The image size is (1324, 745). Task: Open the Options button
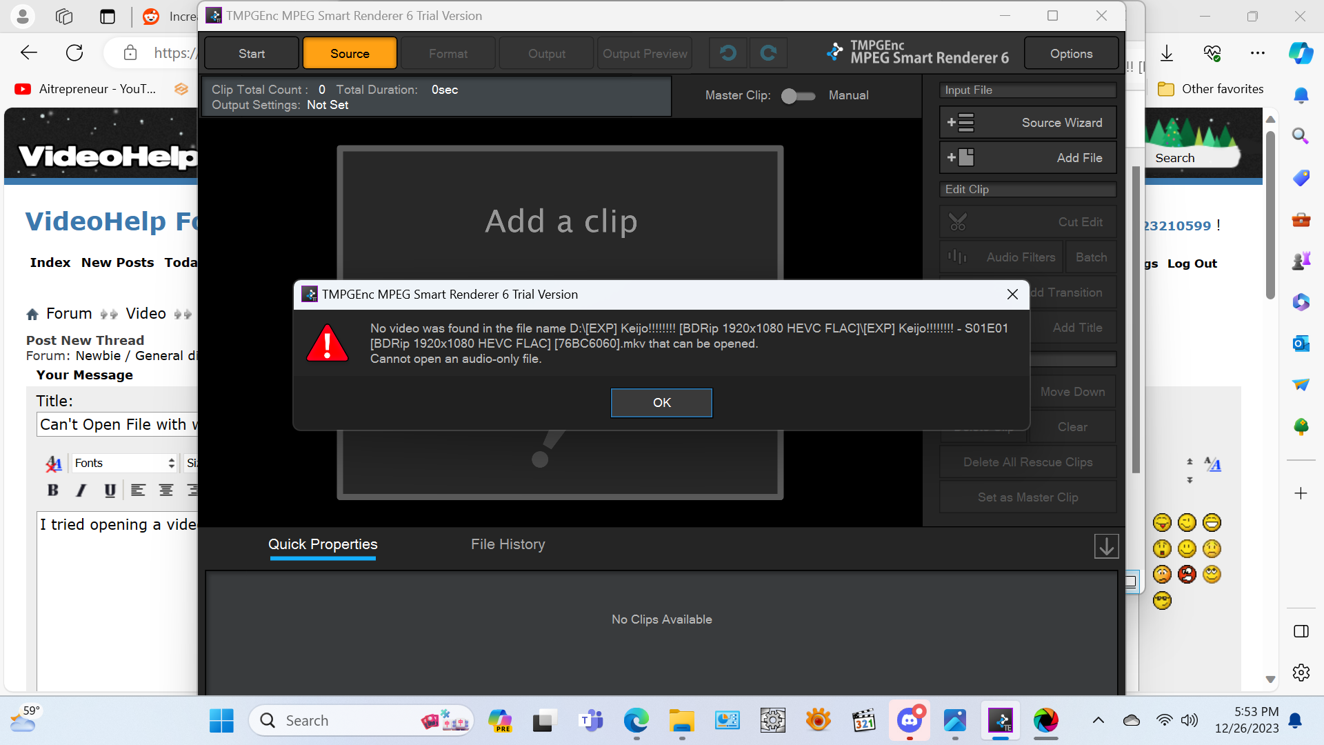tap(1071, 54)
